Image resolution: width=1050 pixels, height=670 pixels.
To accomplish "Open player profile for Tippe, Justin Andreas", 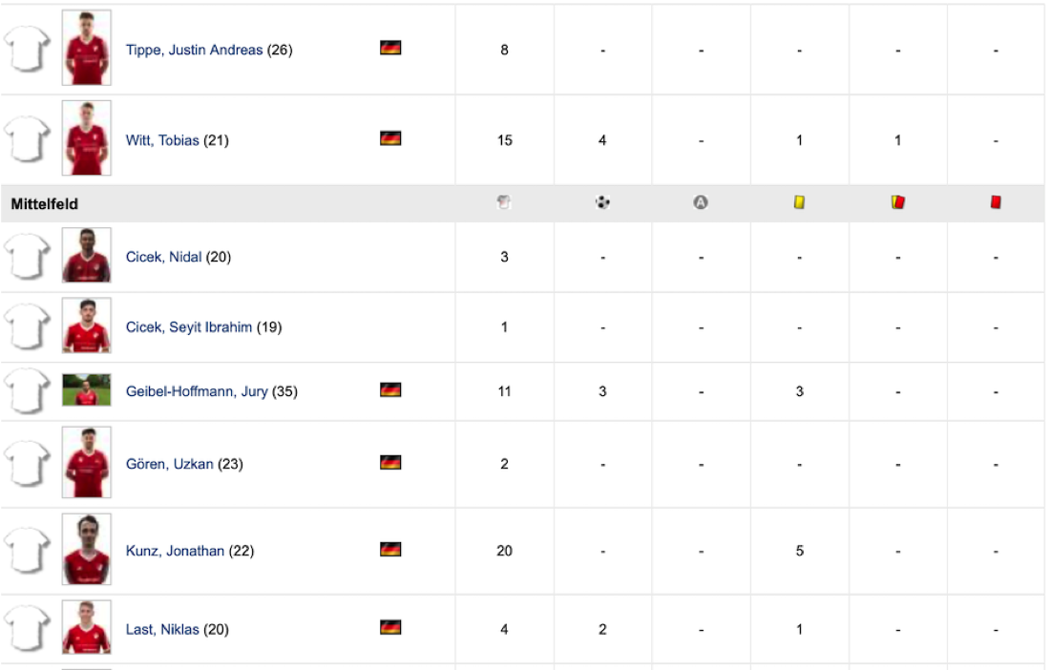I will pos(194,50).
